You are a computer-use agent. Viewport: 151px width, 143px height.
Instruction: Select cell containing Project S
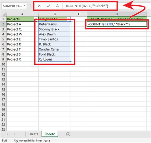pyautogui.click(x=22, y=54)
